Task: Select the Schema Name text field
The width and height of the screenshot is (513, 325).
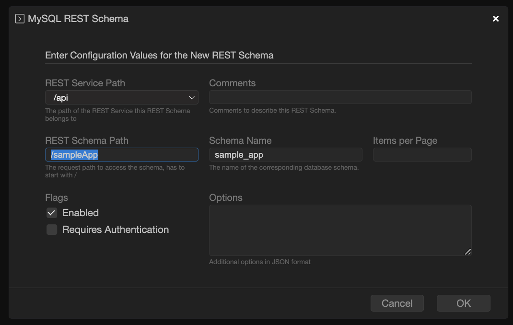Action: click(285, 155)
